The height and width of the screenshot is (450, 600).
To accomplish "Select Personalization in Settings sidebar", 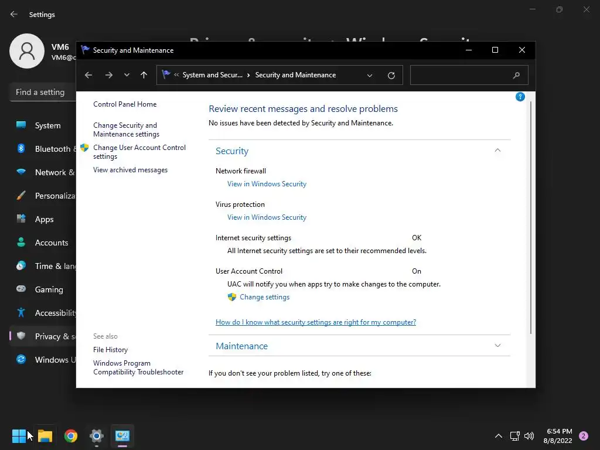I will [43, 196].
